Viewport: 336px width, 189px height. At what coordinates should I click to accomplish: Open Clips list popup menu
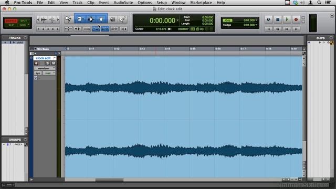click(331, 38)
